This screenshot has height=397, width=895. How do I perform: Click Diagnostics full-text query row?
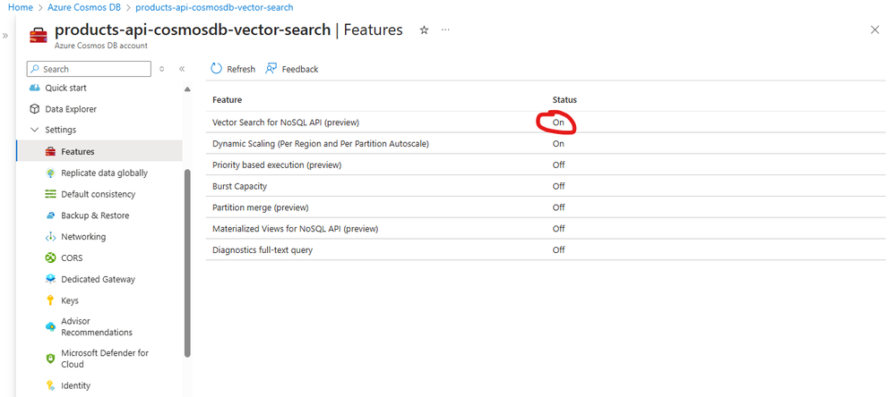click(546, 249)
